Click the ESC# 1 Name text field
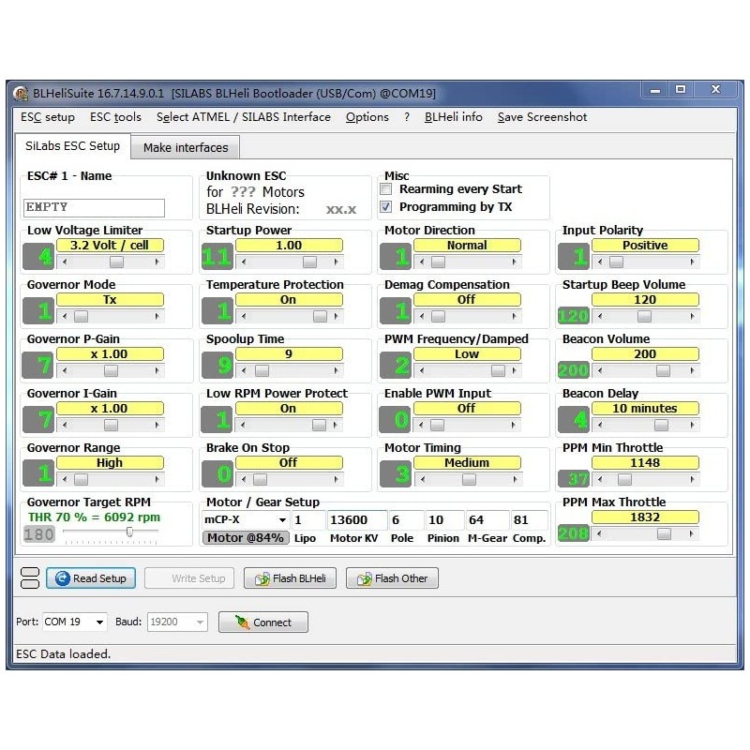This screenshot has height=750, width=750. click(93, 207)
